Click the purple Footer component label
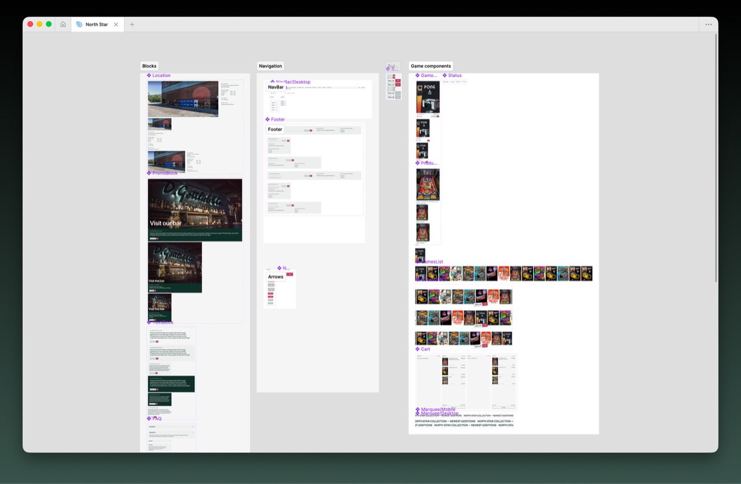Viewport: 741px width, 484px height. click(277, 120)
